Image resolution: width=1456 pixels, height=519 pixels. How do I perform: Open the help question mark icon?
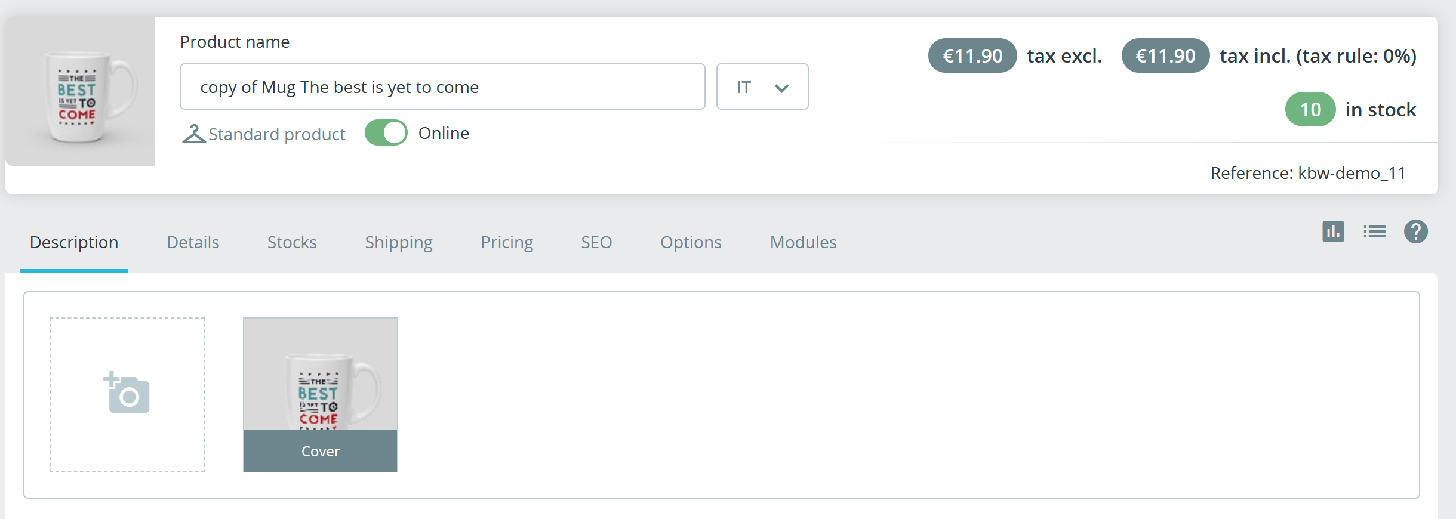[x=1415, y=231]
